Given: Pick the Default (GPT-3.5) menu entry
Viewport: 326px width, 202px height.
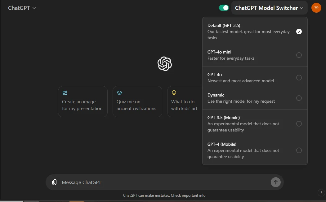Looking at the screenshot, I should coord(255,32).
